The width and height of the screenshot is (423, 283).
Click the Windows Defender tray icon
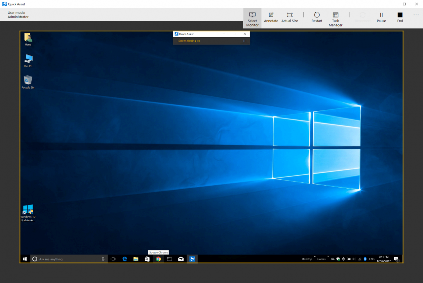pos(338,259)
